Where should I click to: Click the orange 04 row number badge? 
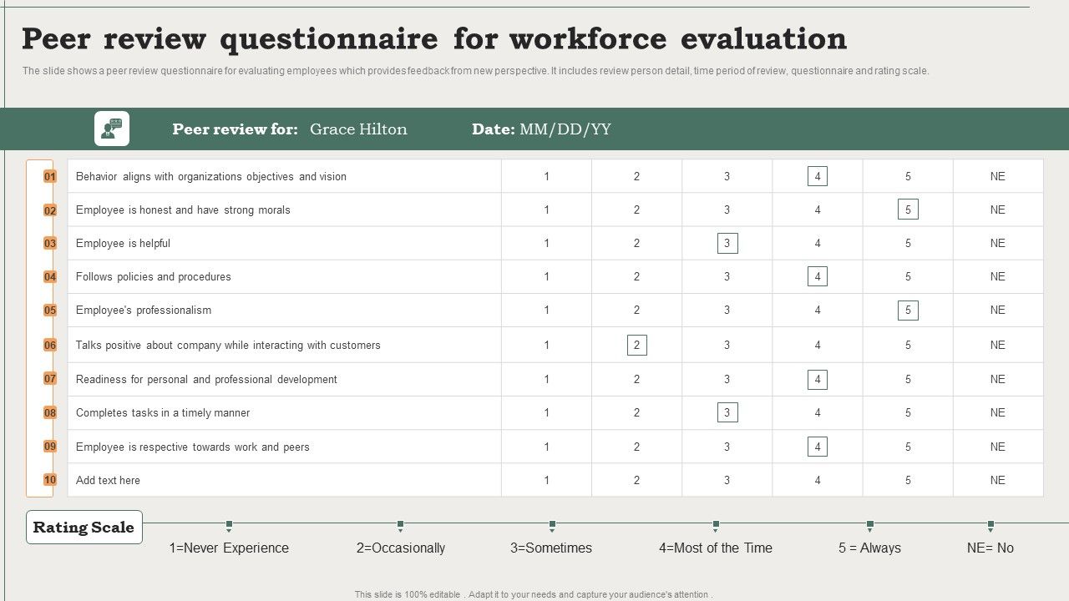[x=50, y=276]
